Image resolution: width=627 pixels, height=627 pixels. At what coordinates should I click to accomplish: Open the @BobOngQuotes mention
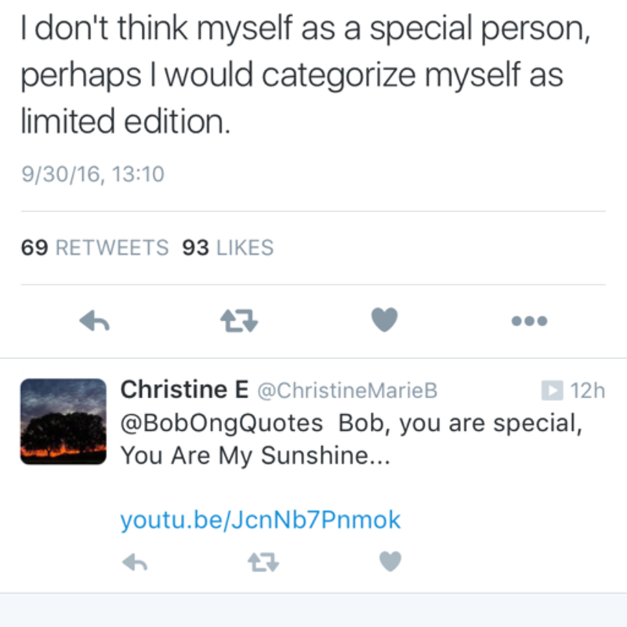pyautogui.click(x=222, y=423)
